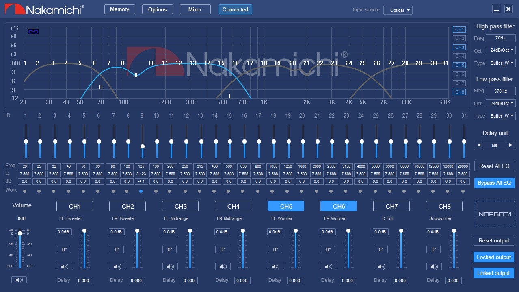Click high-pass filter Freq 70Hz field
Viewport: 519px width, 292px height.
[501, 38]
